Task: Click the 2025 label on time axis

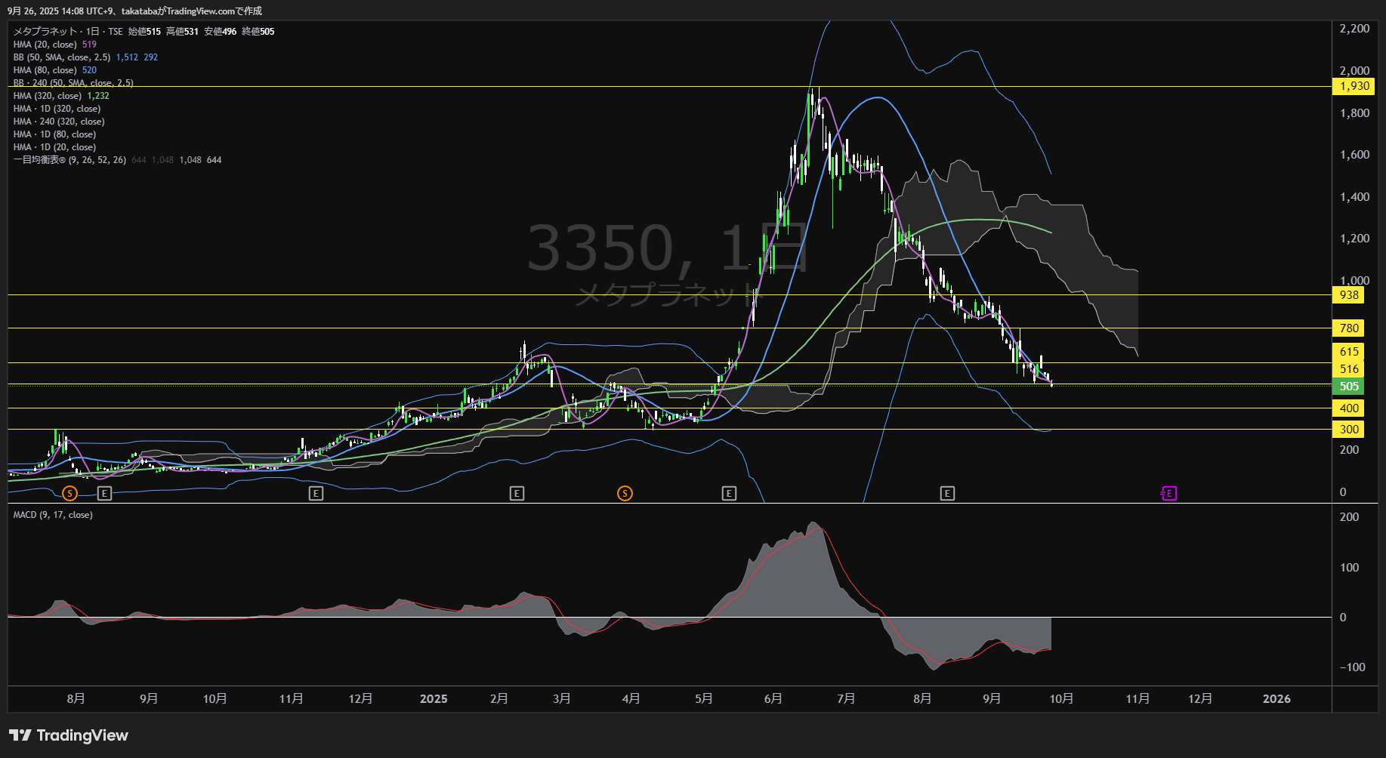Action: point(434,699)
